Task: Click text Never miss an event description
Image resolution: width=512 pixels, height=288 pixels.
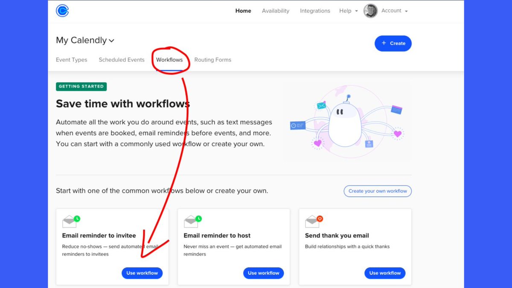Action: click(x=233, y=250)
